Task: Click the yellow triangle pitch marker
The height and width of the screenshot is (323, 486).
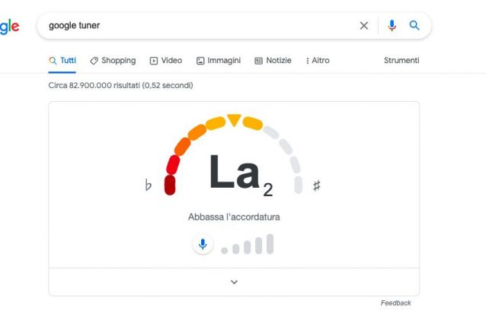Action: pyautogui.click(x=234, y=120)
